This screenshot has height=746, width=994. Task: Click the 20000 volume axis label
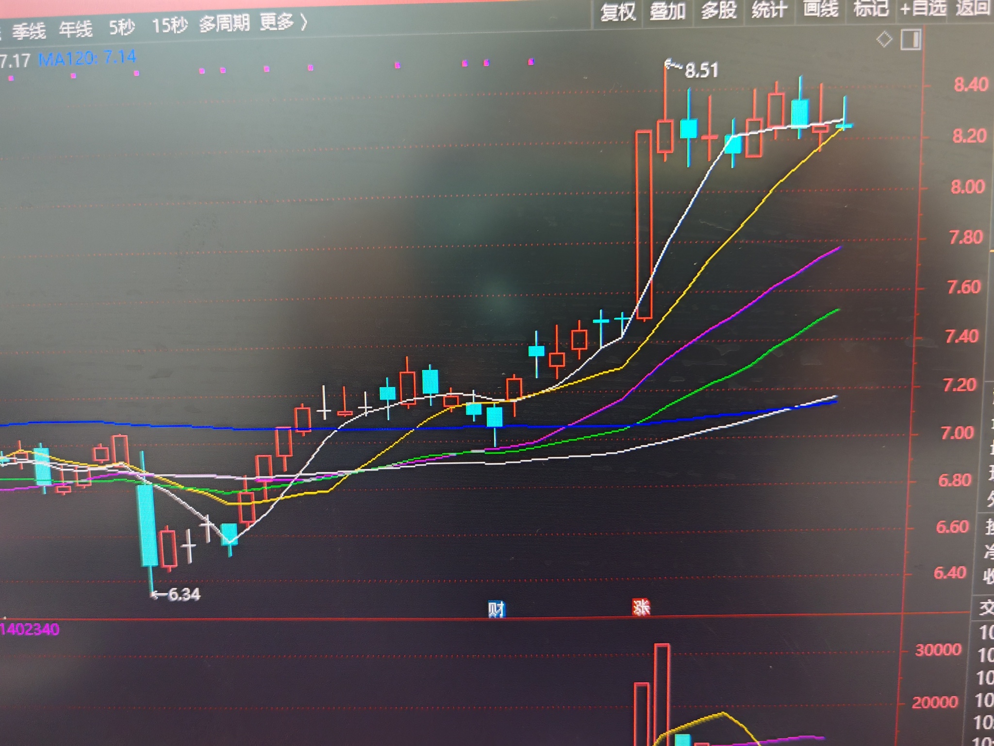coord(935,702)
